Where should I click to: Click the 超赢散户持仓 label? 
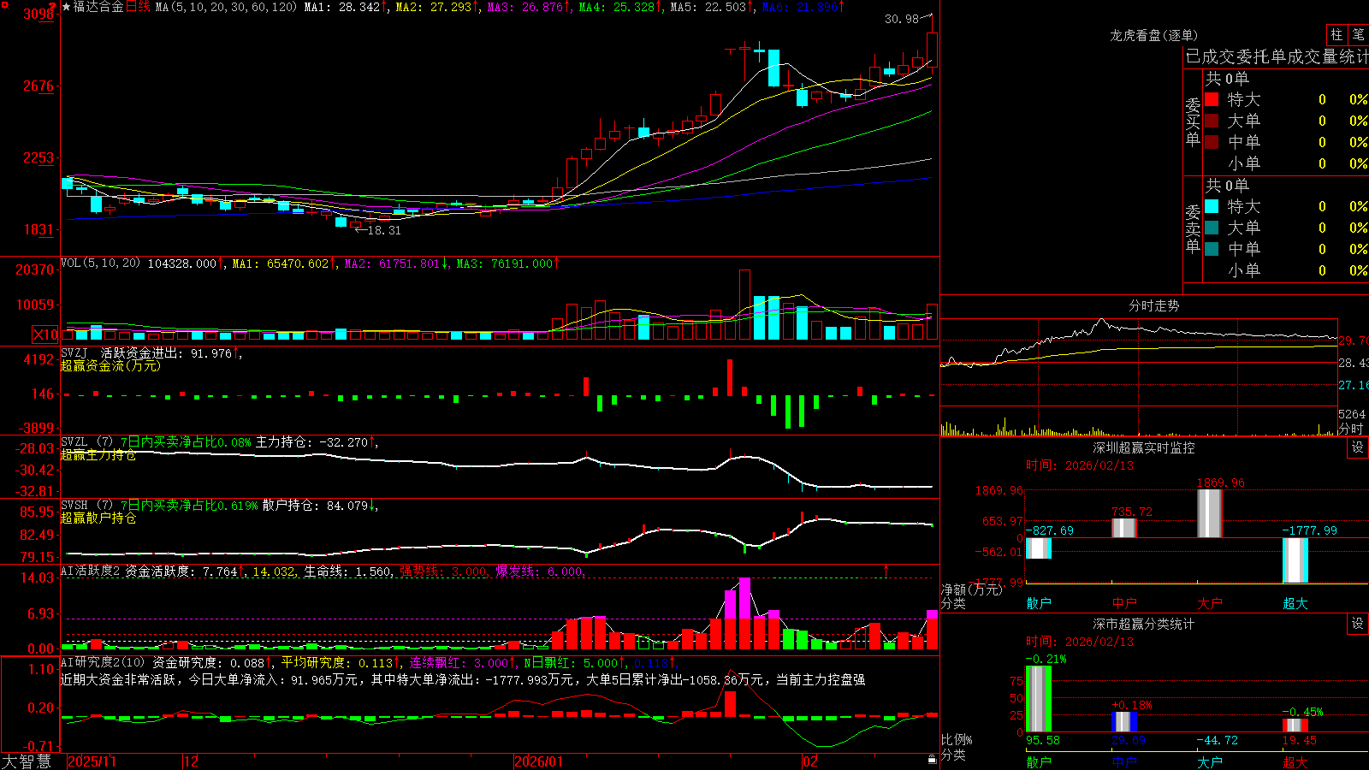tap(98, 518)
